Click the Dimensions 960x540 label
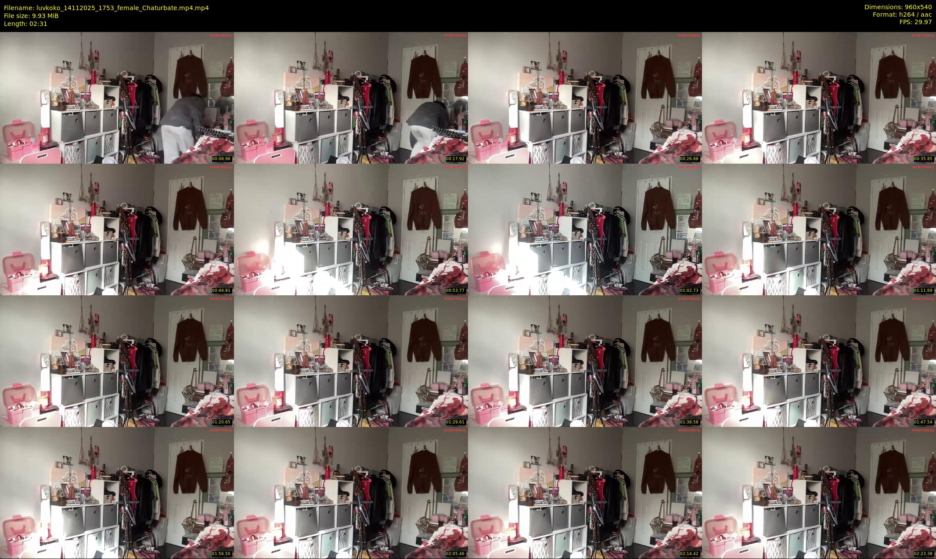 tap(898, 7)
